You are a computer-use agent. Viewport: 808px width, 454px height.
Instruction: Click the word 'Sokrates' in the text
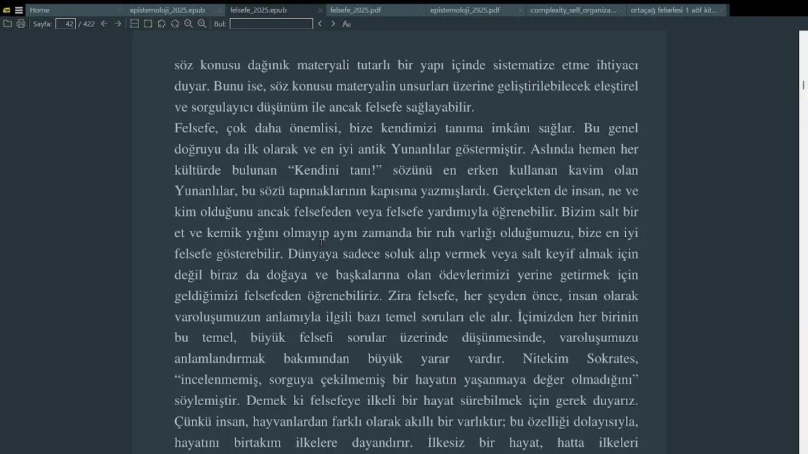[x=612, y=359]
